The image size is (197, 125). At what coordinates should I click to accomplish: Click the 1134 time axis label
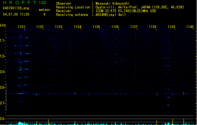78,27
